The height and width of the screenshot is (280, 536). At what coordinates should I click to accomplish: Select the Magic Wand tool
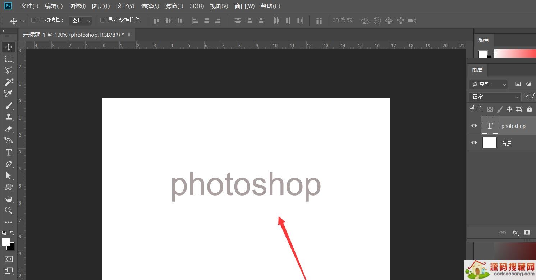tap(9, 82)
